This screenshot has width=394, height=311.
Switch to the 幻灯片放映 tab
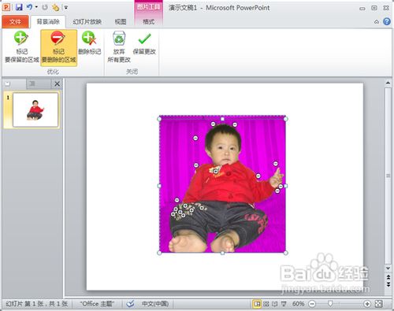87,22
